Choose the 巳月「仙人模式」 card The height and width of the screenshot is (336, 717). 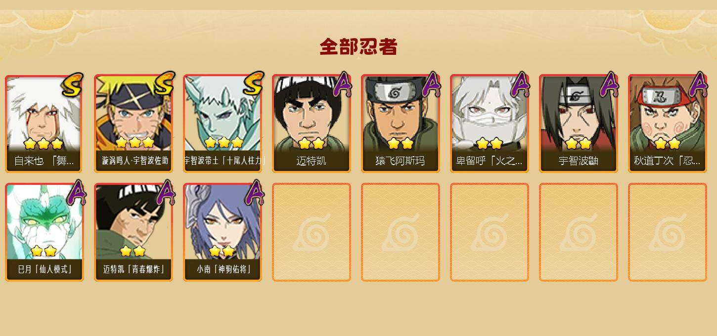[44, 232]
